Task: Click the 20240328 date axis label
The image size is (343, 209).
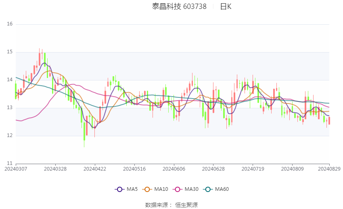Action: (55, 169)
